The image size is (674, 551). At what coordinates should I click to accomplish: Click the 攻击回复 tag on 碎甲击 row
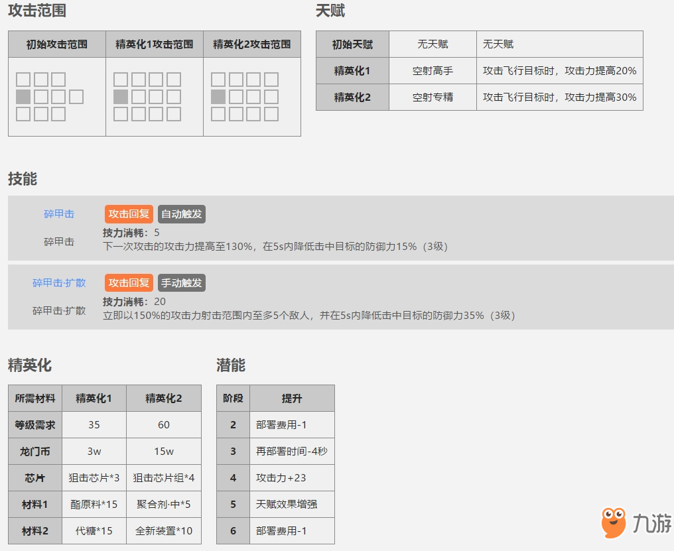[129, 214]
